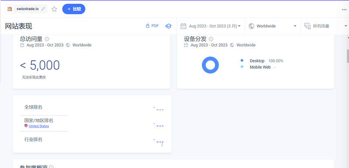Image resolution: width=349 pixels, height=168 pixels.
Task: Click the 全球排名 row label
Action: point(33,107)
